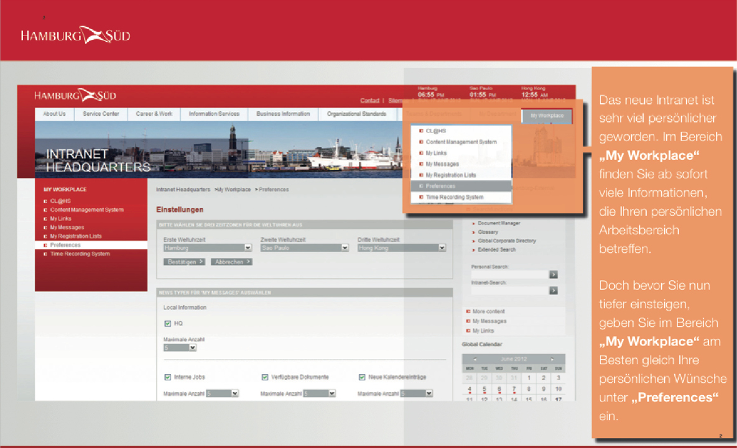This screenshot has height=448, width=737.
Task: Open the Zweite Weltuhrzeit dropdown showing Sao Paulo
Action: pos(305,248)
